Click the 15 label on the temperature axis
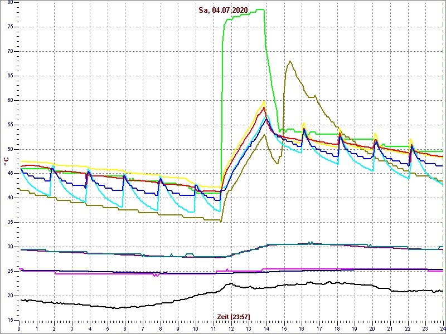The width and height of the screenshot is (446, 334). point(11,320)
